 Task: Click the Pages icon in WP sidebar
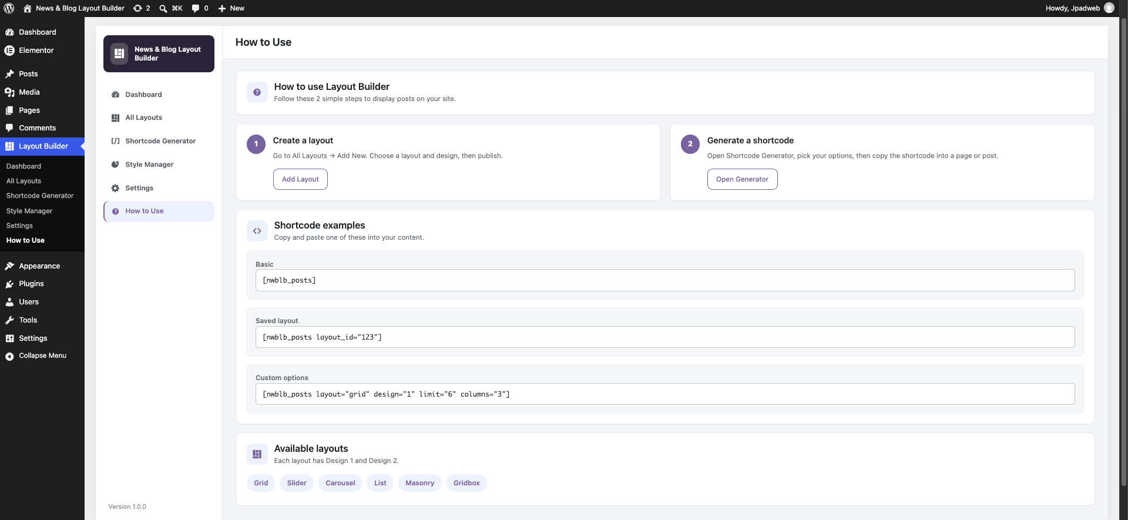pyautogui.click(x=9, y=110)
